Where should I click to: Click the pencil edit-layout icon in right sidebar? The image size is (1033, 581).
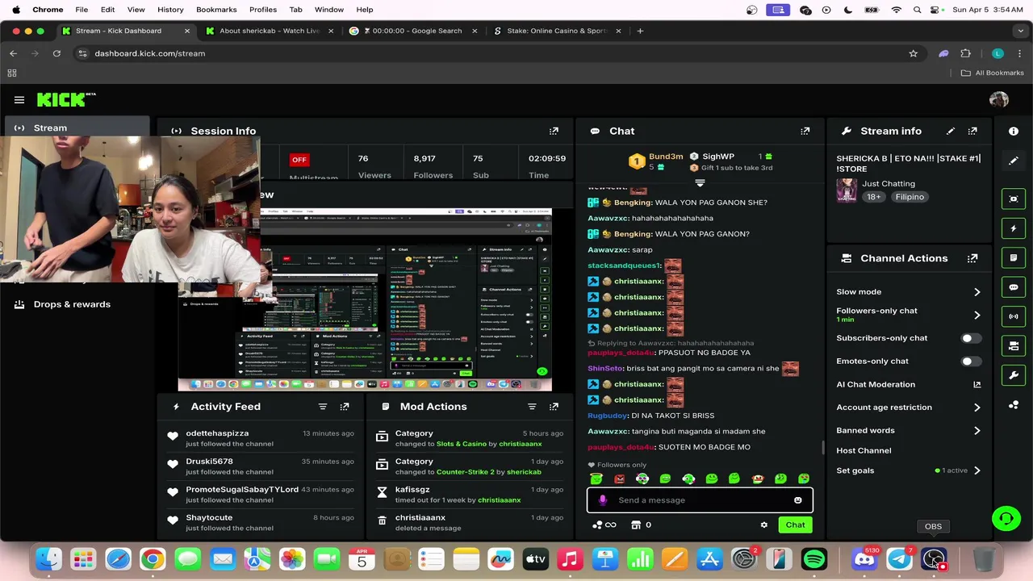pyautogui.click(x=1014, y=161)
